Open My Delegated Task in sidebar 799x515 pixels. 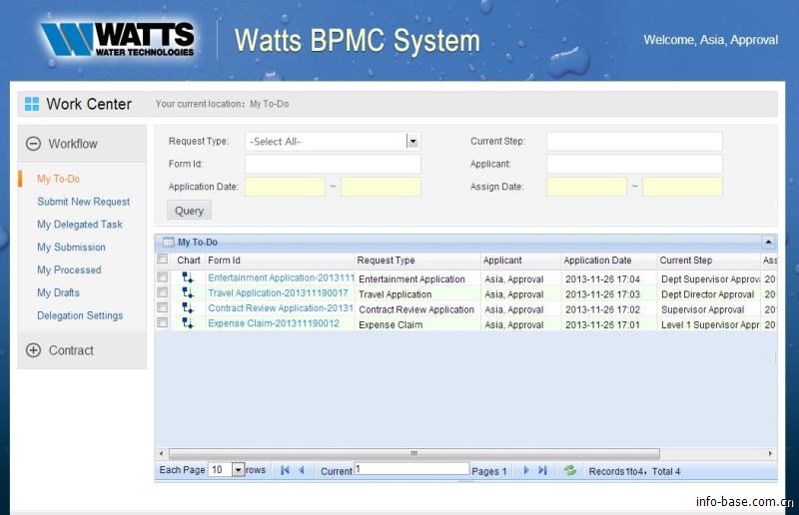coord(80,225)
